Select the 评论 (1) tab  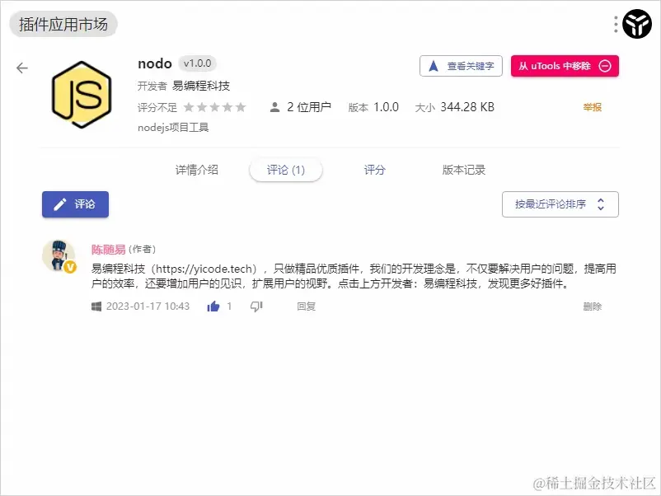286,170
